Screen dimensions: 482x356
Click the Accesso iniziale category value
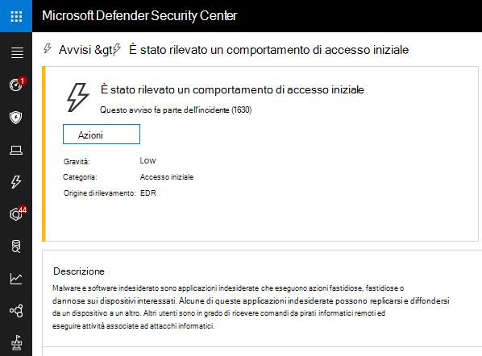pos(167,177)
